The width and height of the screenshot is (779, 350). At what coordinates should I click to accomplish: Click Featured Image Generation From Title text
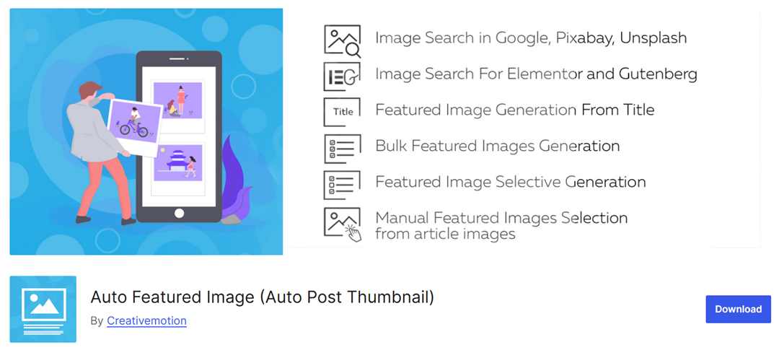[514, 110]
